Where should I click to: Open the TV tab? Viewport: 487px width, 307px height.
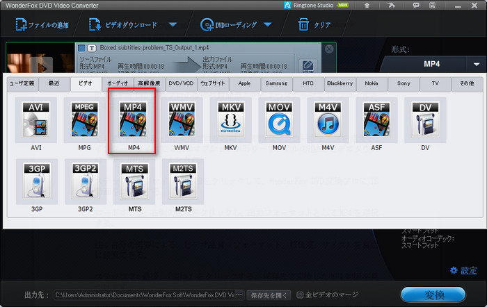(435, 84)
